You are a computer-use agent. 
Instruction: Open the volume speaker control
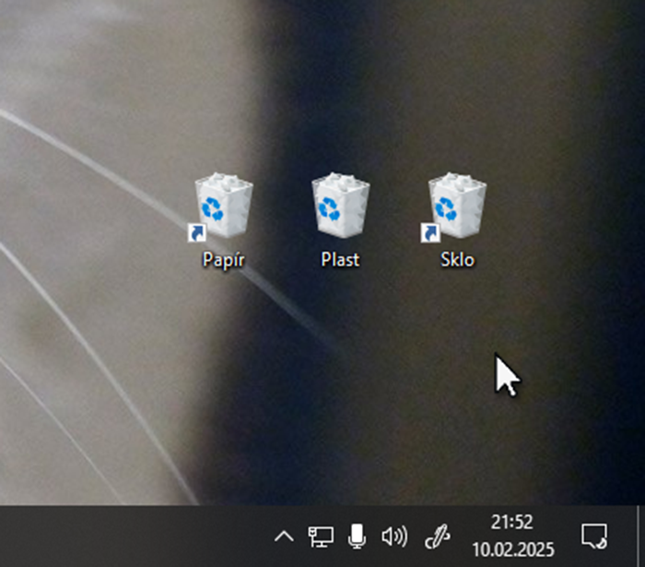[x=394, y=537]
